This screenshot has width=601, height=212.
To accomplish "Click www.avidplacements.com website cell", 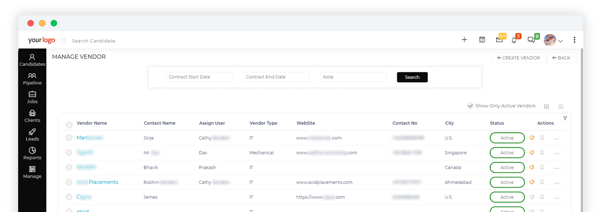I will click(x=325, y=182).
